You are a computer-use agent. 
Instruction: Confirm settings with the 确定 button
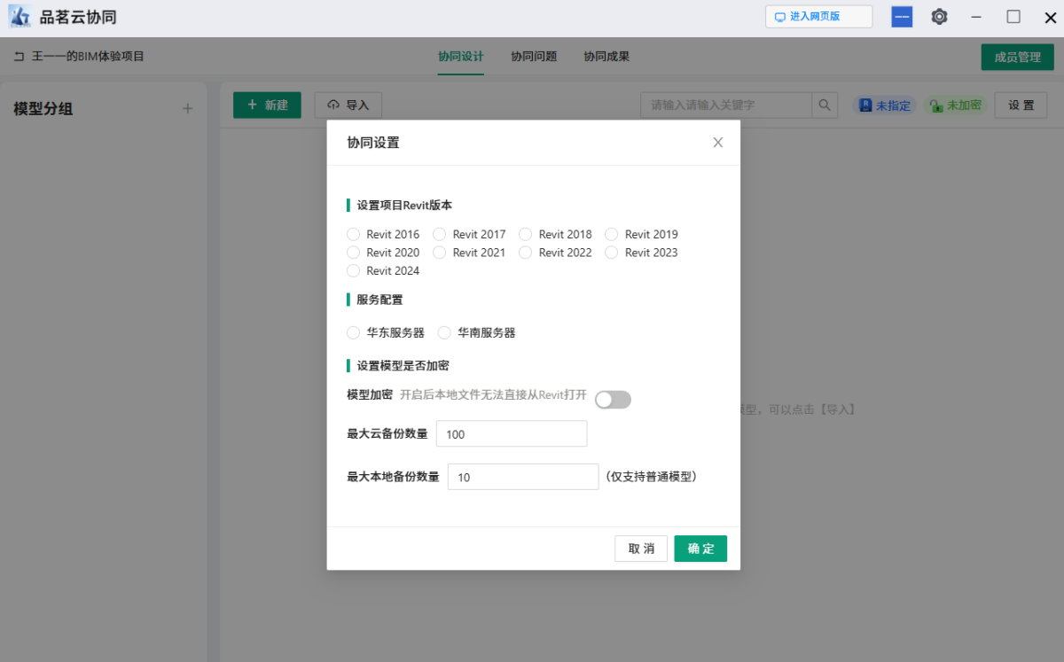pyautogui.click(x=700, y=548)
